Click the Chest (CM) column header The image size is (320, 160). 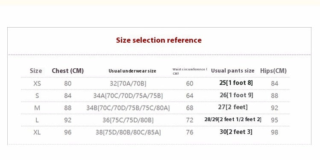pos(68,71)
